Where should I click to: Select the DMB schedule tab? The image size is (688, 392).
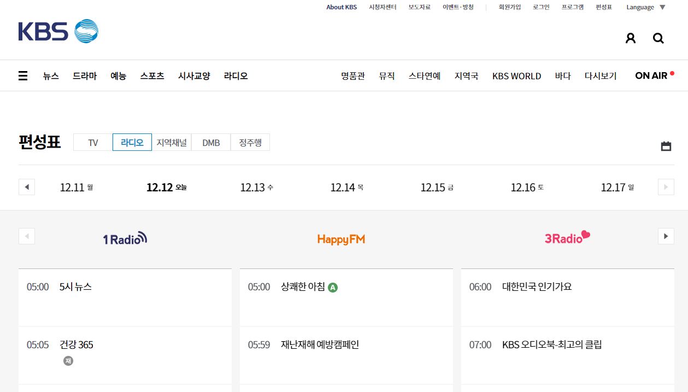click(211, 142)
